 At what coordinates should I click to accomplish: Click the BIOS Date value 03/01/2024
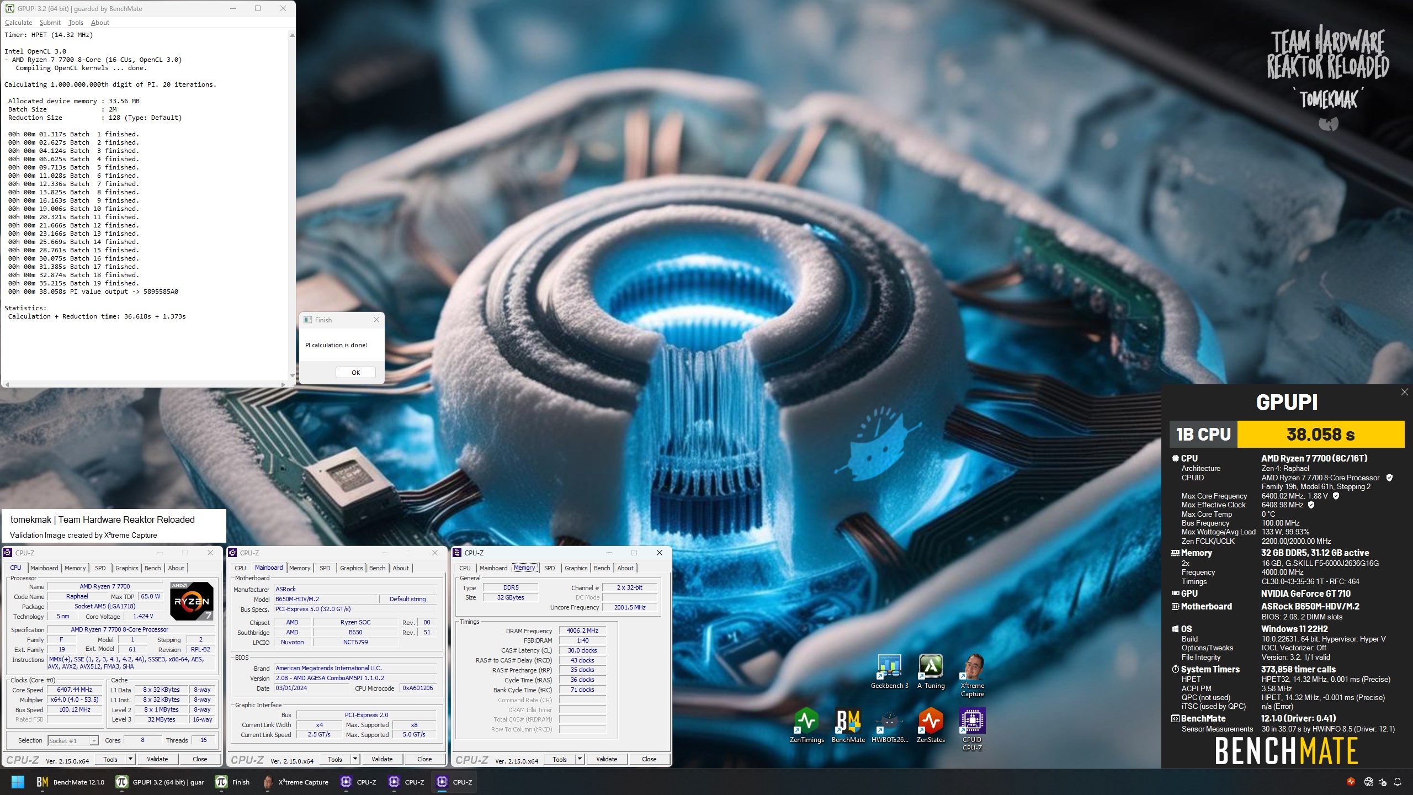click(311, 688)
